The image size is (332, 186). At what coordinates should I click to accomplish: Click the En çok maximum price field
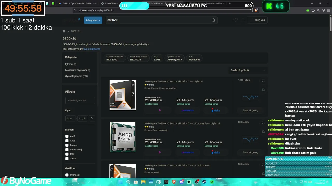(x=82, y=118)
